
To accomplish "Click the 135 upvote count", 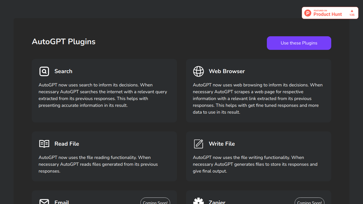I will point(352,15).
